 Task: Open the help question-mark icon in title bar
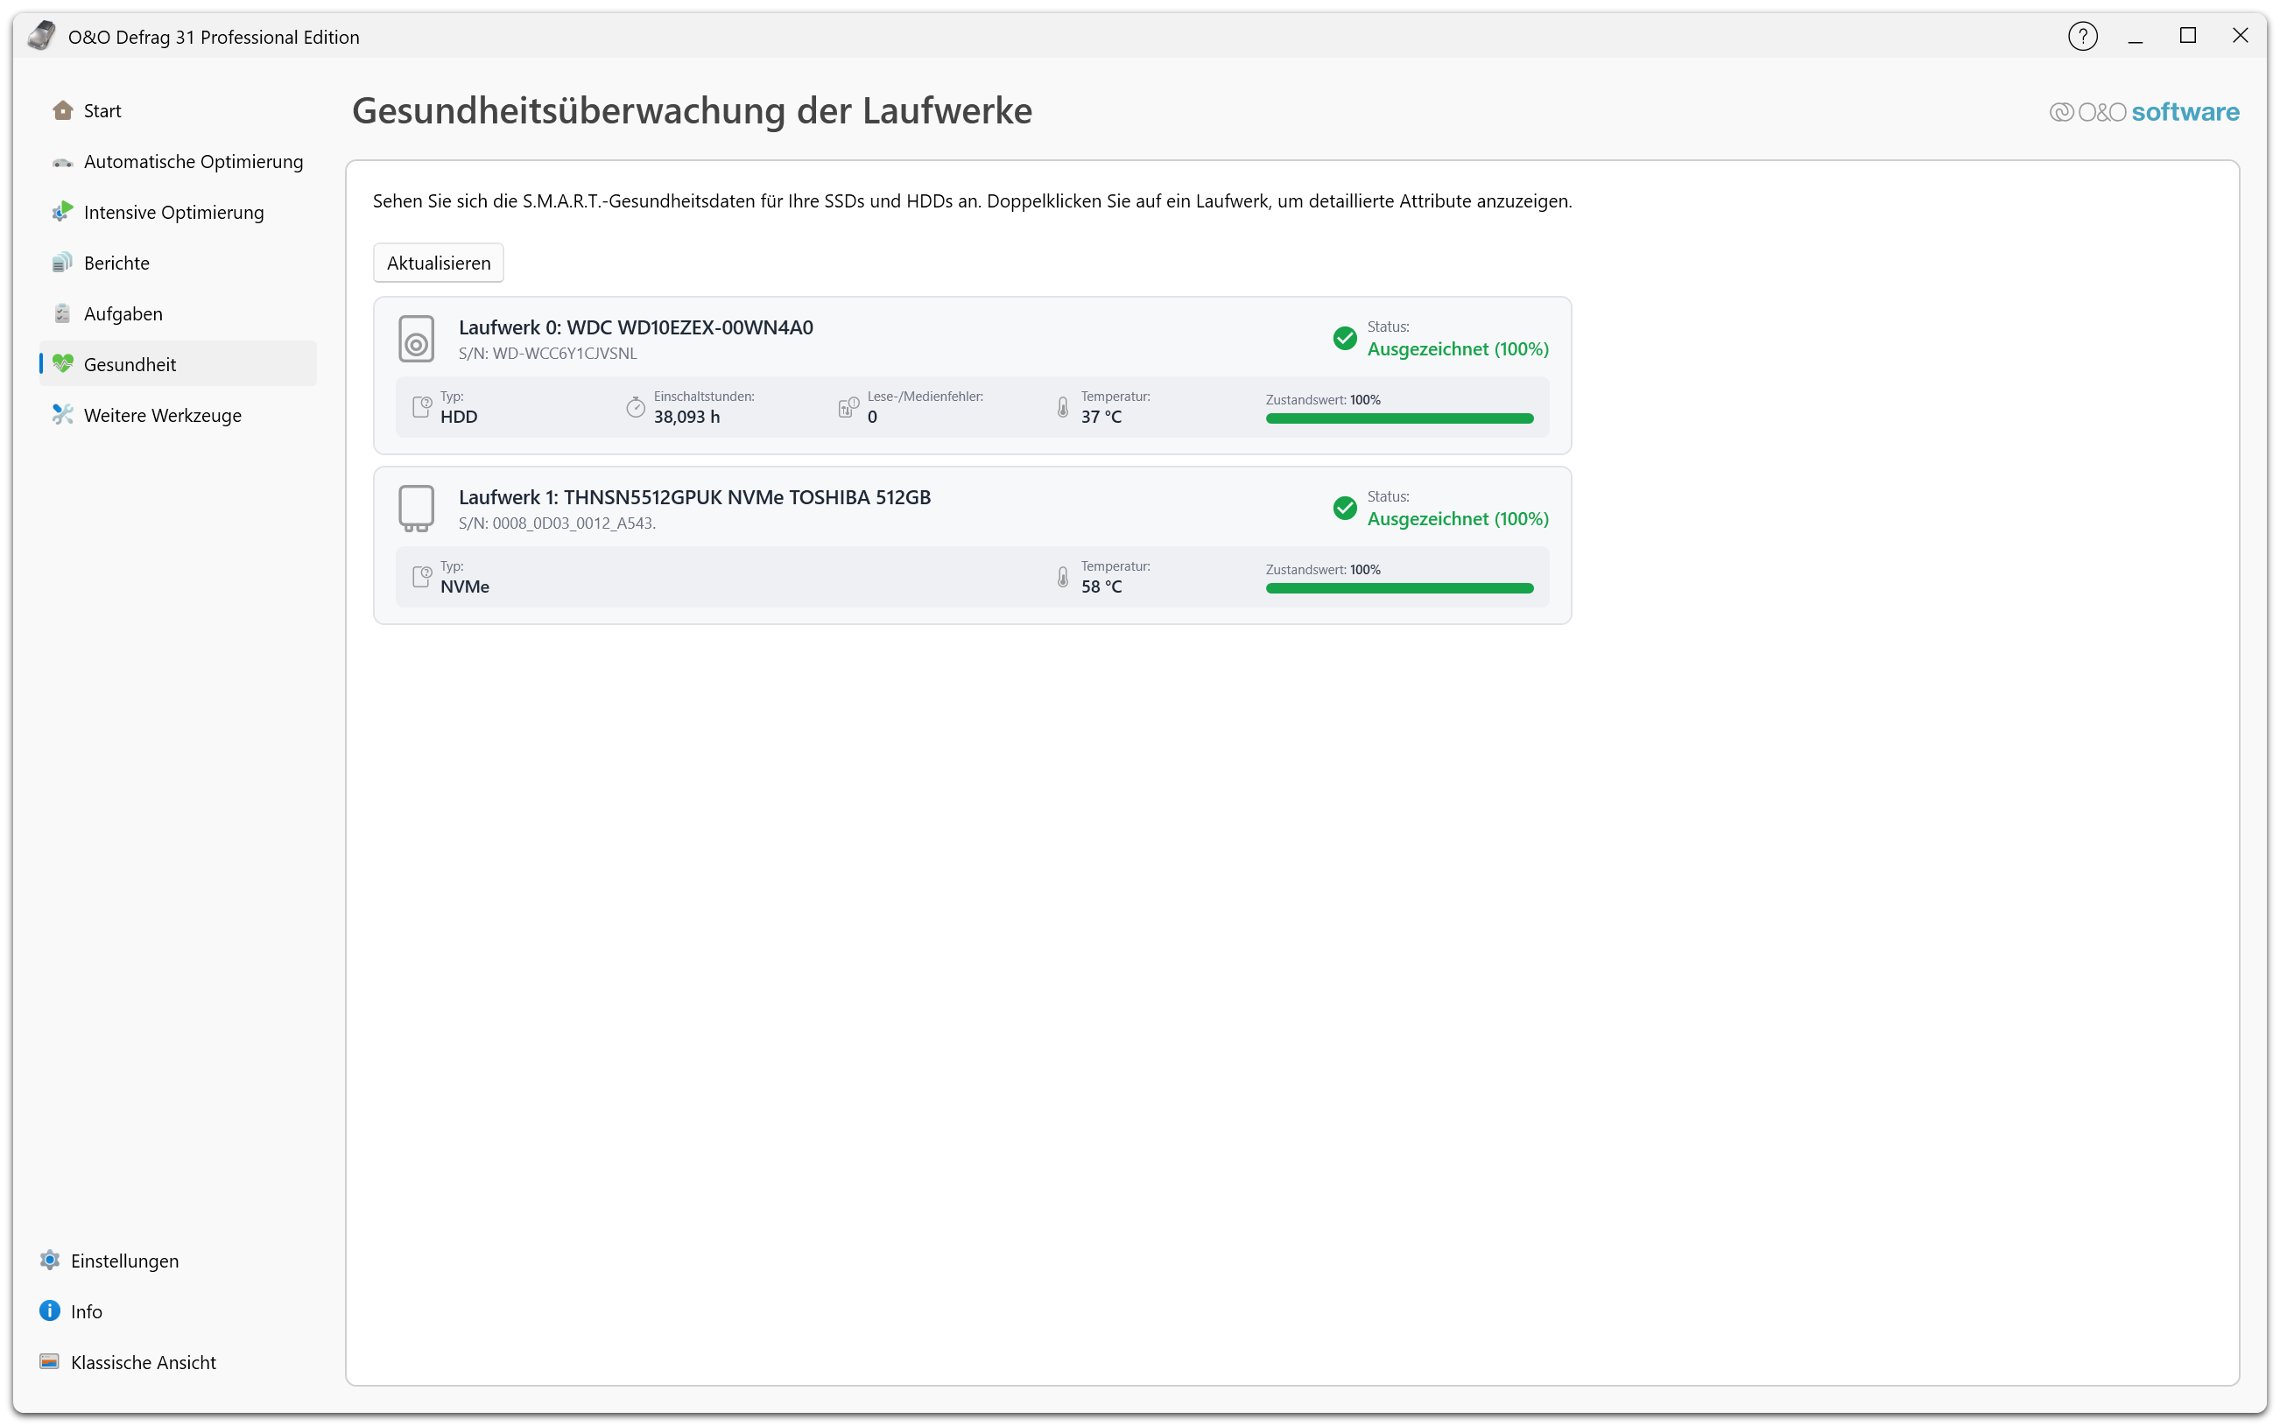coord(2083,36)
